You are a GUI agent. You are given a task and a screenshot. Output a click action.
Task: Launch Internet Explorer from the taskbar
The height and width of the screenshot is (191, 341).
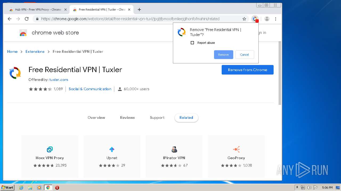pos(21,188)
